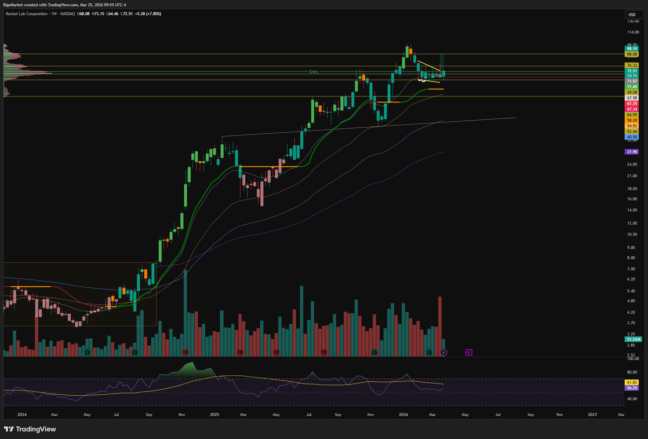Viewport: 648px width, 439px height.
Task: Click the 54.92 price label
Action: coord(632,126)
